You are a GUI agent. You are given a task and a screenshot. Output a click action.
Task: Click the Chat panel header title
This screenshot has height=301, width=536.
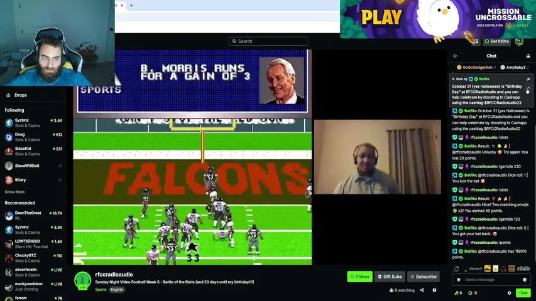tap(491, 56)
